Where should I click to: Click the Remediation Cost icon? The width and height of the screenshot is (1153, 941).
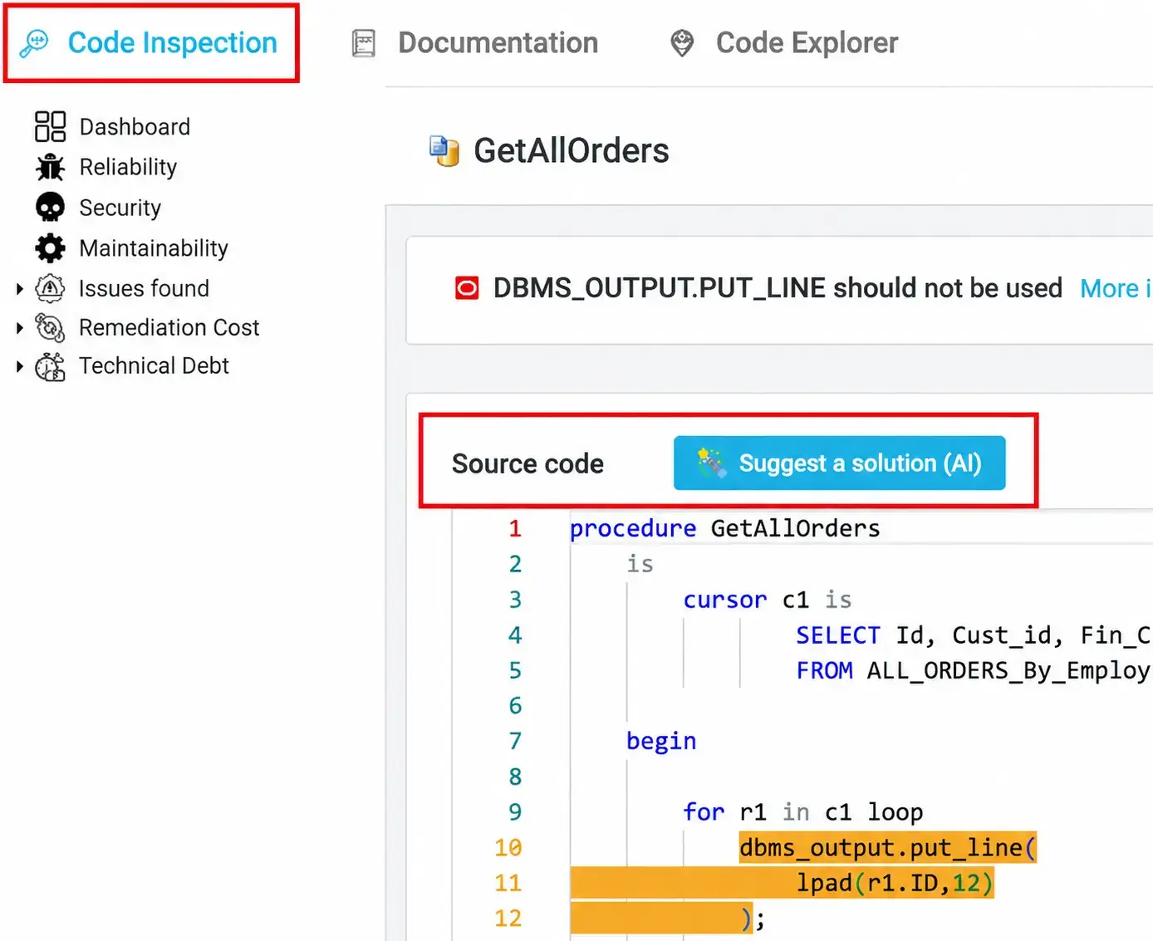50,327
